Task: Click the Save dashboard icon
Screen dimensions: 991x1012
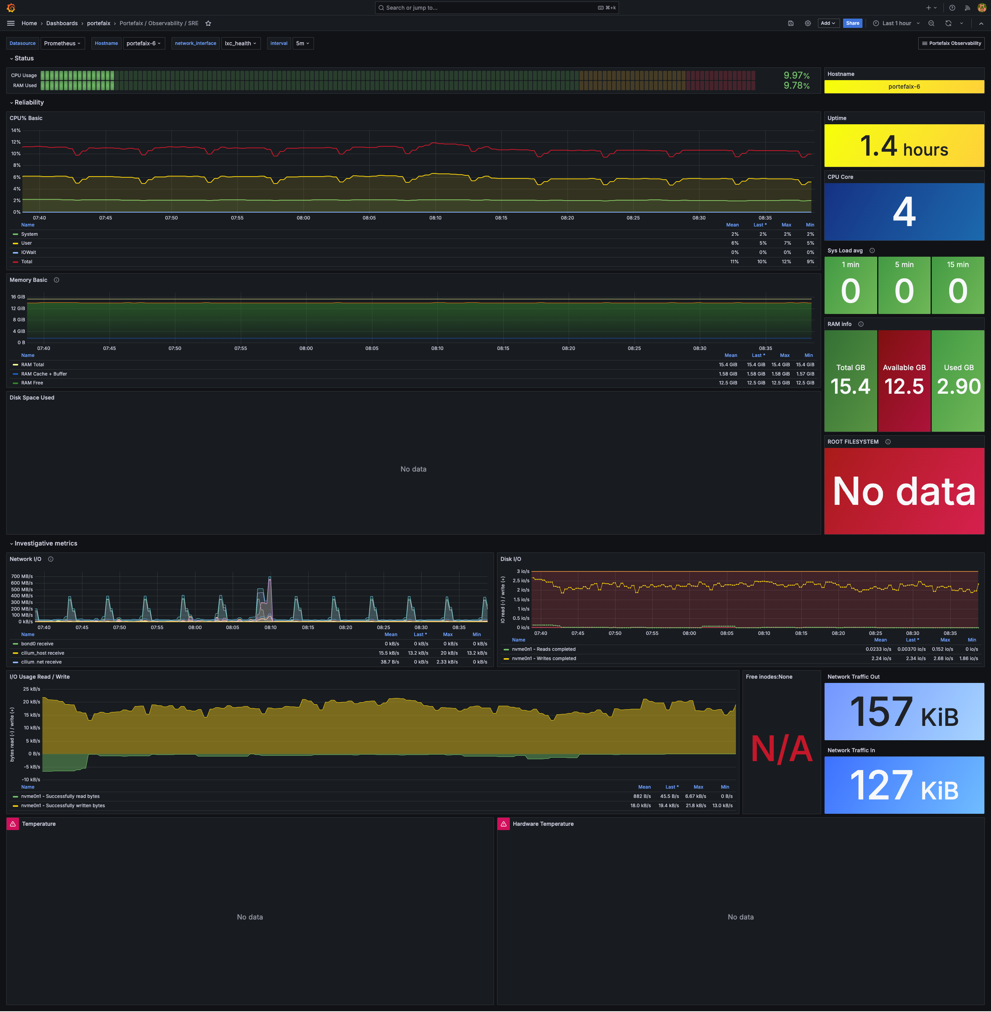Action: 790,24
